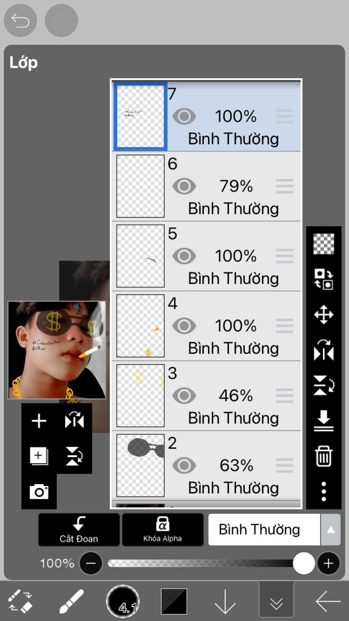Screen dimensions: 349x621
Task: Enable the Khóa Alpha lock button
Action: (x=163, y=530)
